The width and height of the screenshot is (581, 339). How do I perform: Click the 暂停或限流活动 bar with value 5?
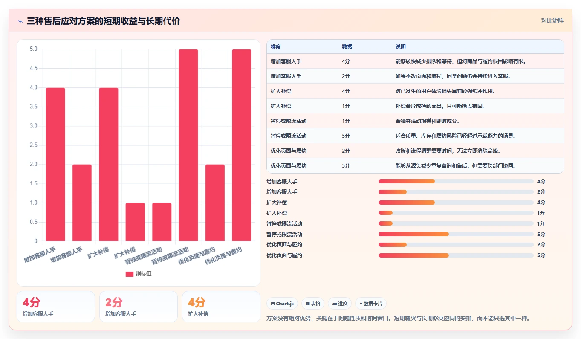188,145
